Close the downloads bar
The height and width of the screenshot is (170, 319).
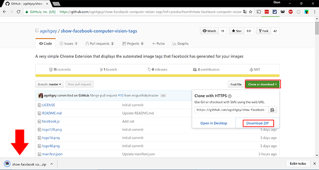(x=314, y=164)
